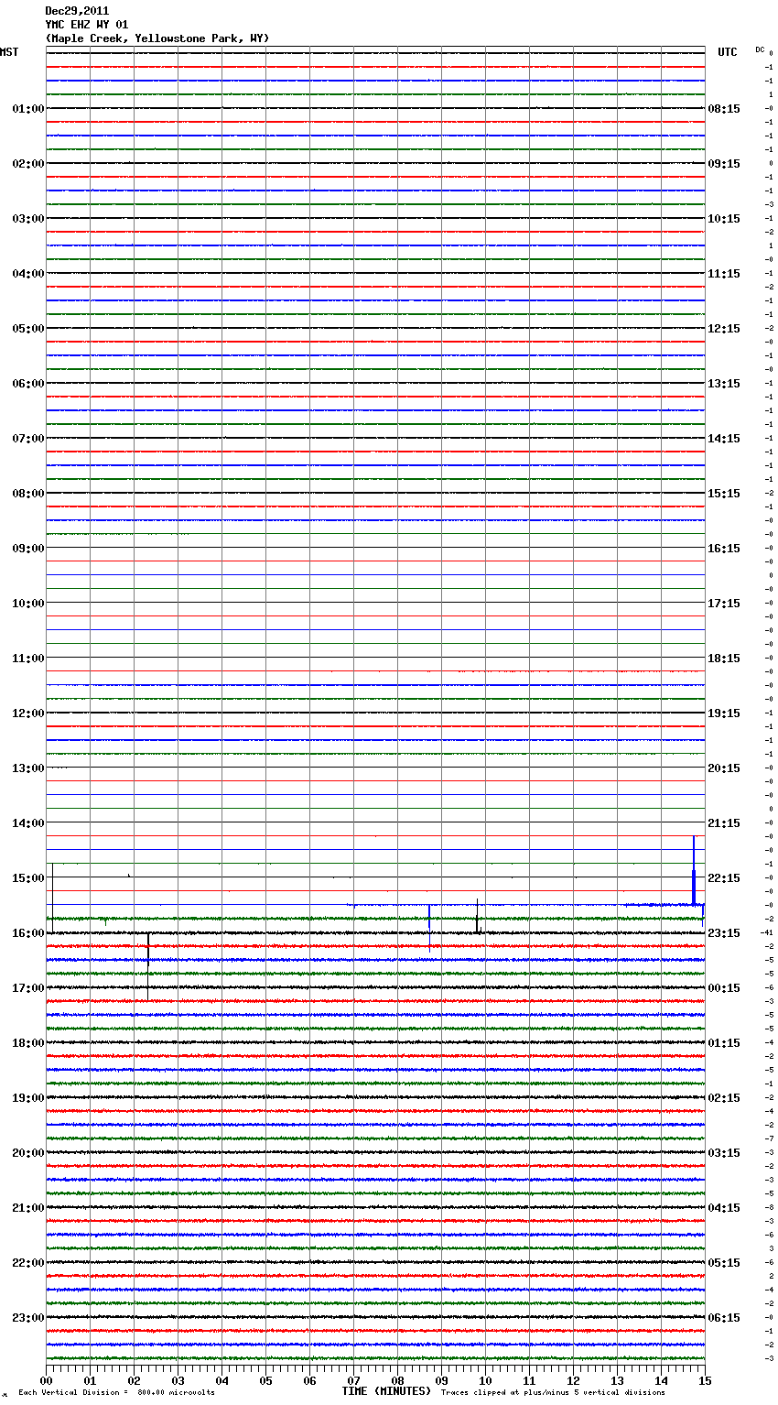
Task: Click the "00:15" UTC time label
Action: pyautogui.click(x=724, y=988)
